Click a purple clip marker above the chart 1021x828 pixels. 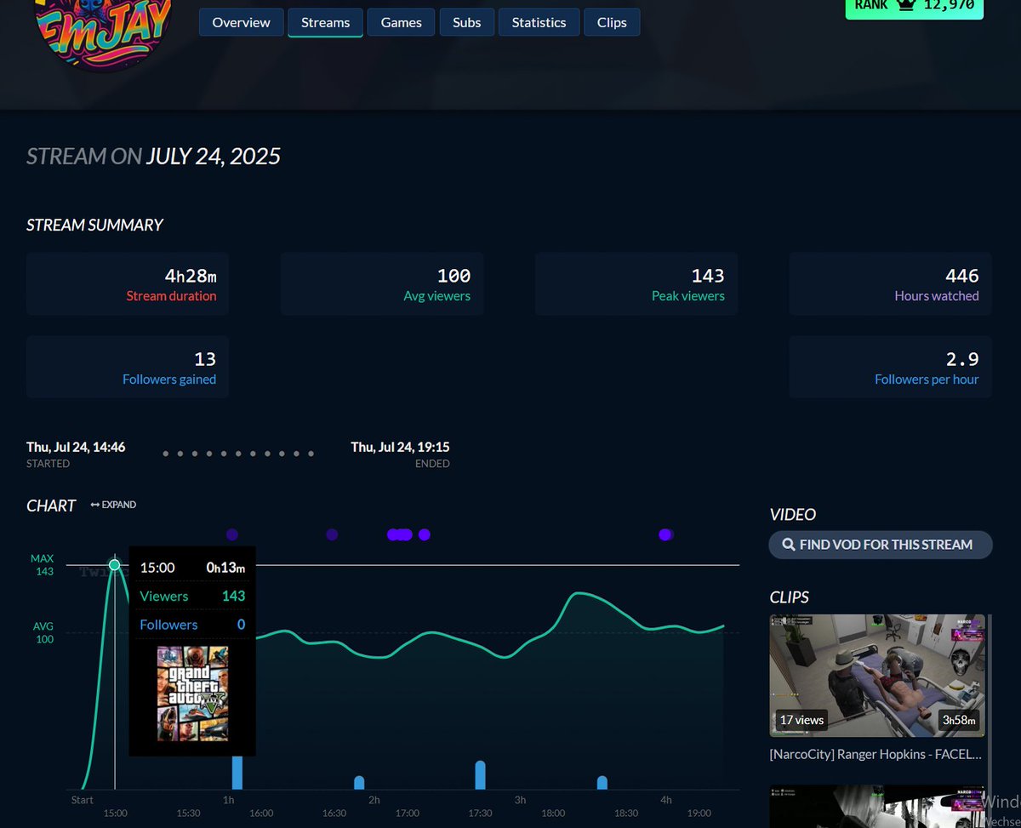click(232, 534)
